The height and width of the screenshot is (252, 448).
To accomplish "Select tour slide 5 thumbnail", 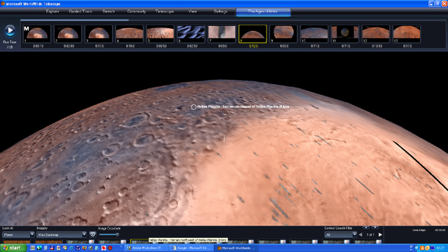I will click(x=160, y=34).
